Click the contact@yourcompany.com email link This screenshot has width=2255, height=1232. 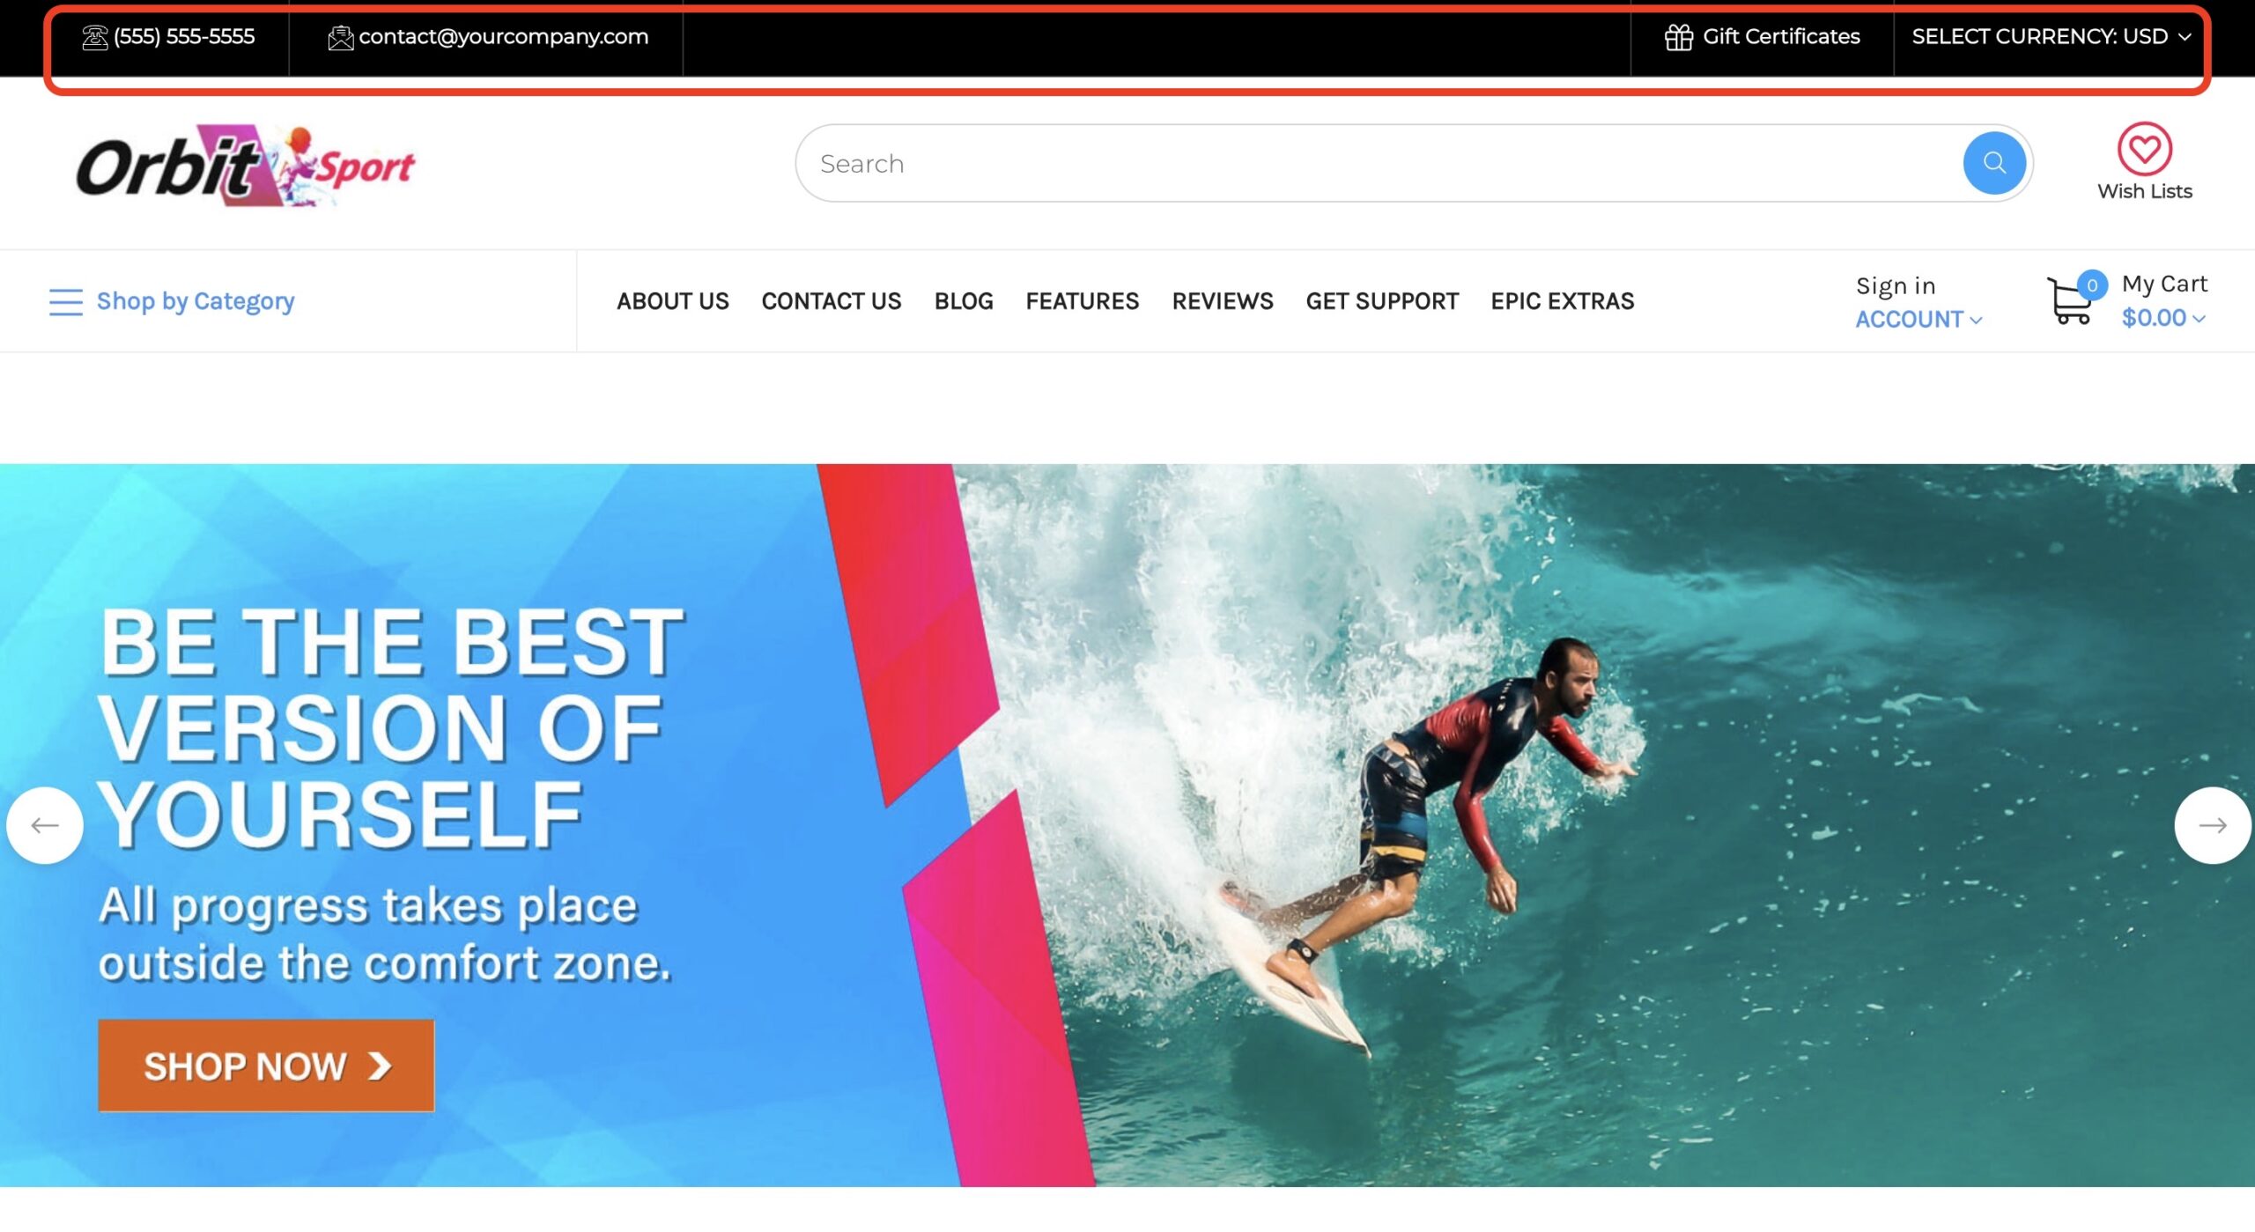coord(503,37)
